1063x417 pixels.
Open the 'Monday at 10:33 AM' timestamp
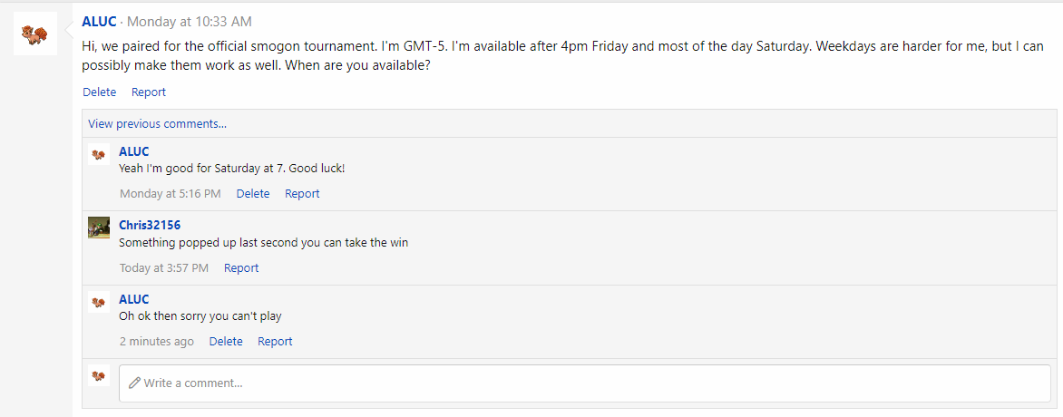190,22
